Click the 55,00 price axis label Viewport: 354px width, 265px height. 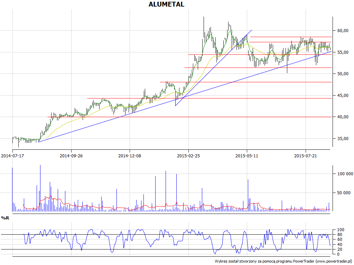(343, 52)
